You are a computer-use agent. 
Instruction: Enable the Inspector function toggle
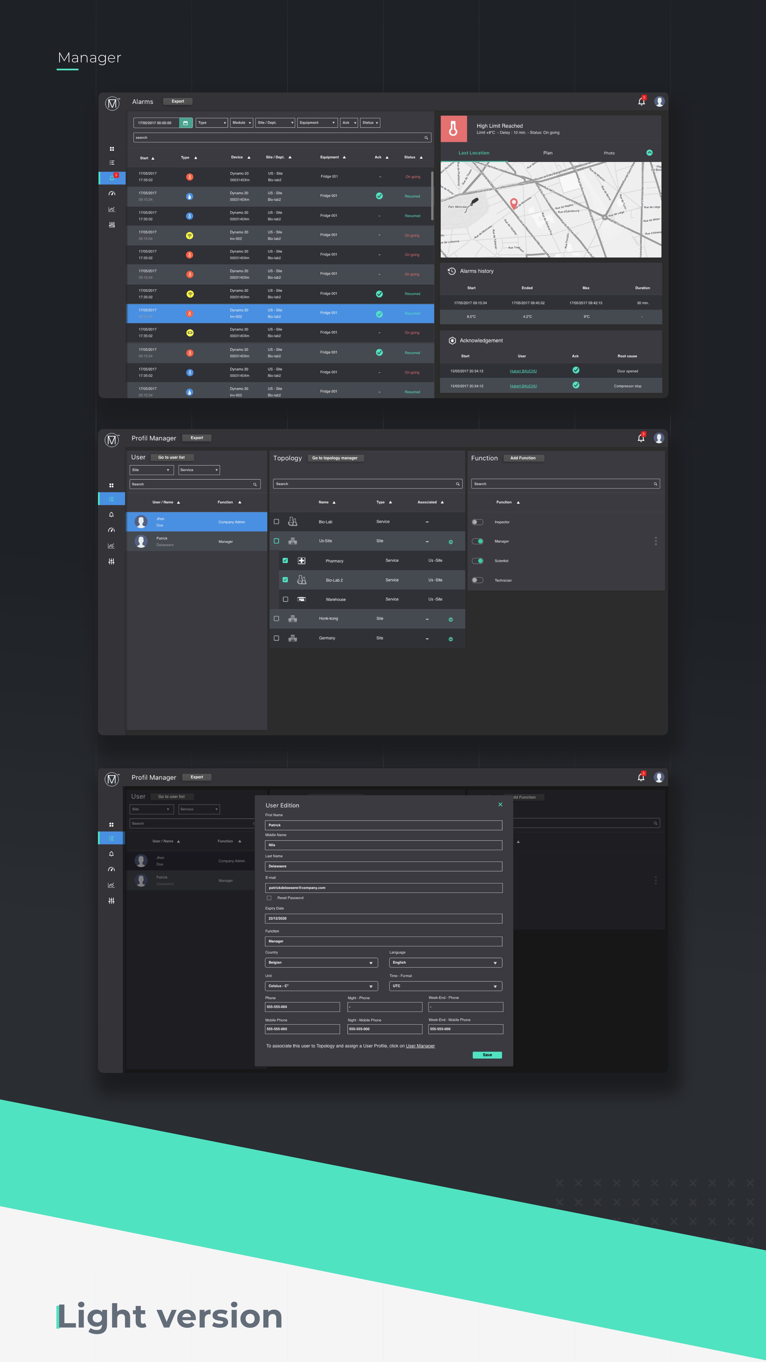point(477,522)
